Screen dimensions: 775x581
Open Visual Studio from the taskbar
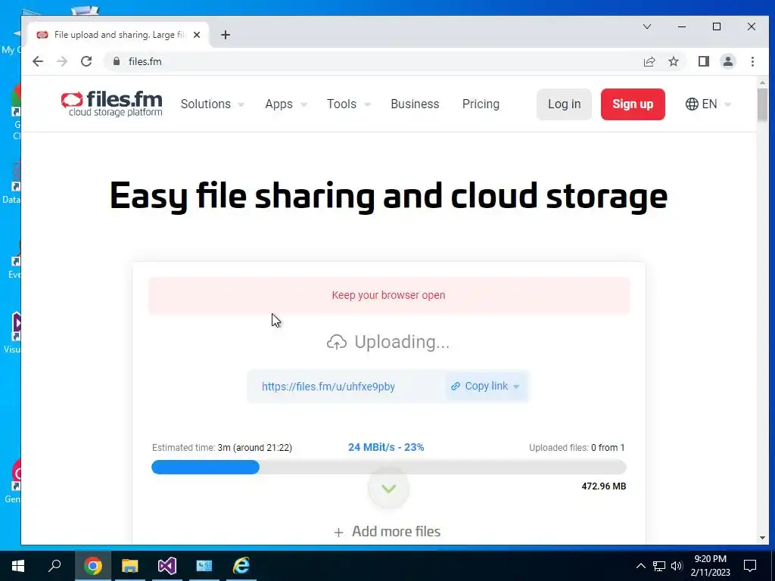point(167,566)
